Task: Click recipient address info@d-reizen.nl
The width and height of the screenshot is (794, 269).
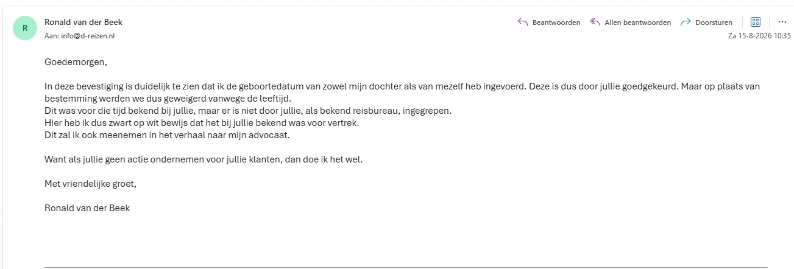Action: coord(88,36)
